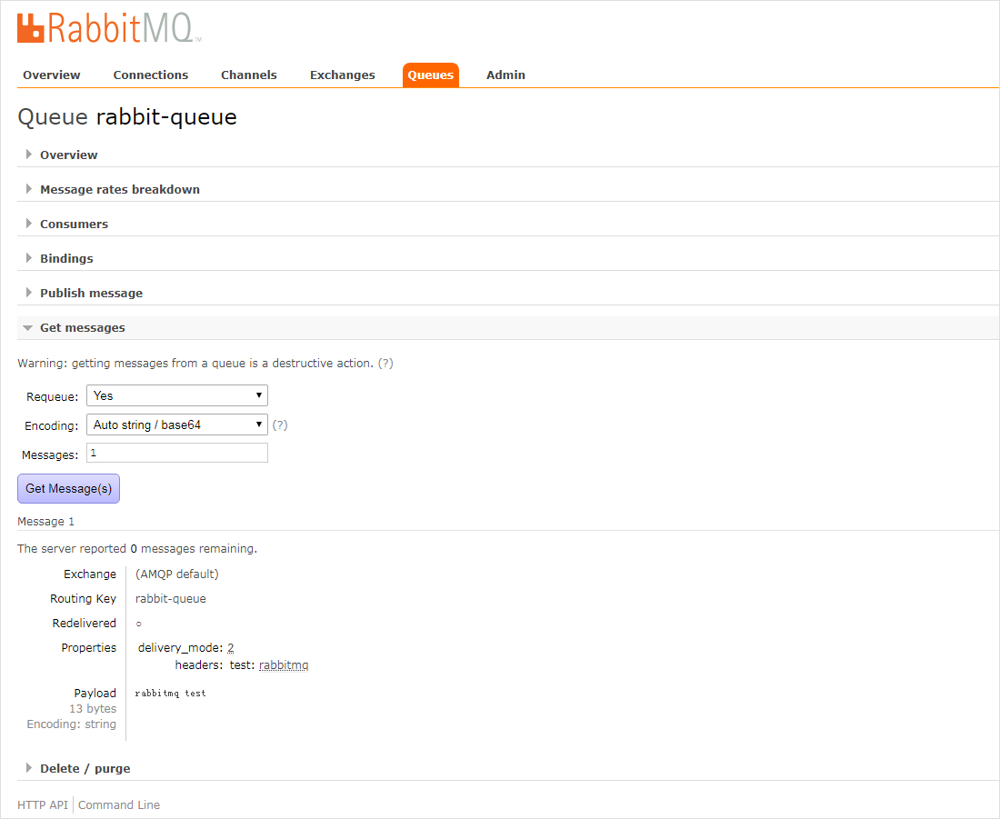This screenshot has width=1000, height=819.
Task: Open the Exchanges tab
Action: (343, 75)
